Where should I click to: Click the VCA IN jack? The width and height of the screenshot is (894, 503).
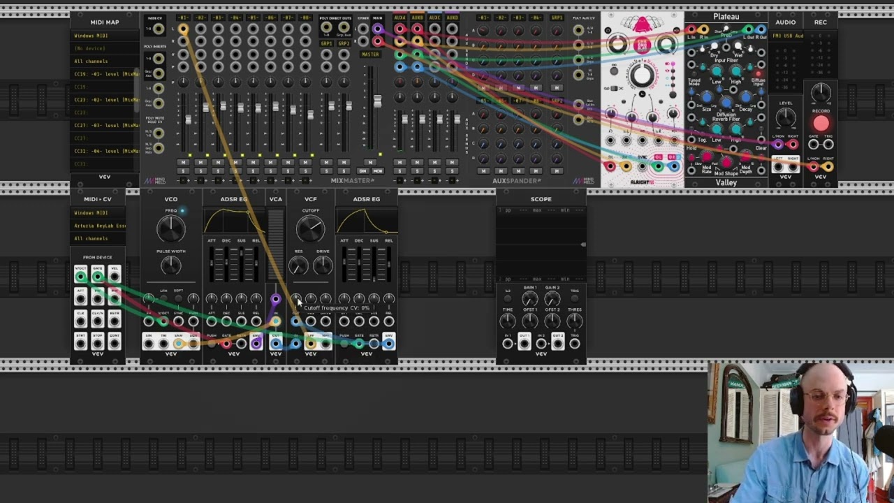coord(276,321)
